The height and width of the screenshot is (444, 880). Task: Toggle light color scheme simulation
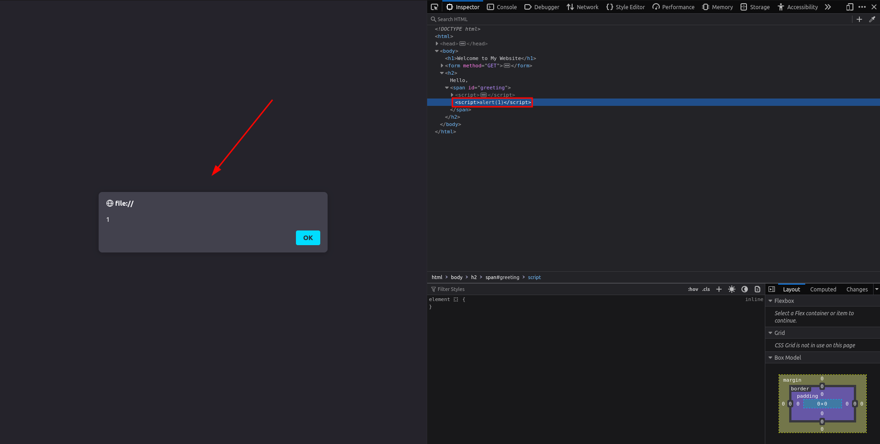[732, 289]
